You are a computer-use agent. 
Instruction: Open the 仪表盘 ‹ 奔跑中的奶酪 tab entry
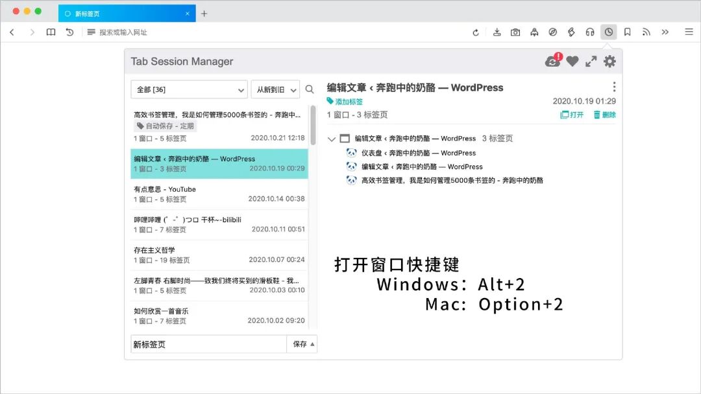click(419, 153)
